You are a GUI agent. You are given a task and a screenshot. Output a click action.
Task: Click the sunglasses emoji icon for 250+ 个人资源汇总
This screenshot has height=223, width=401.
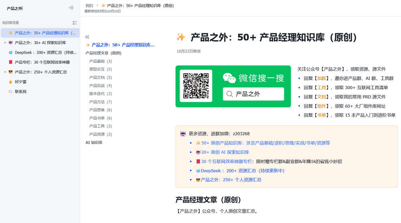point(10,72)
